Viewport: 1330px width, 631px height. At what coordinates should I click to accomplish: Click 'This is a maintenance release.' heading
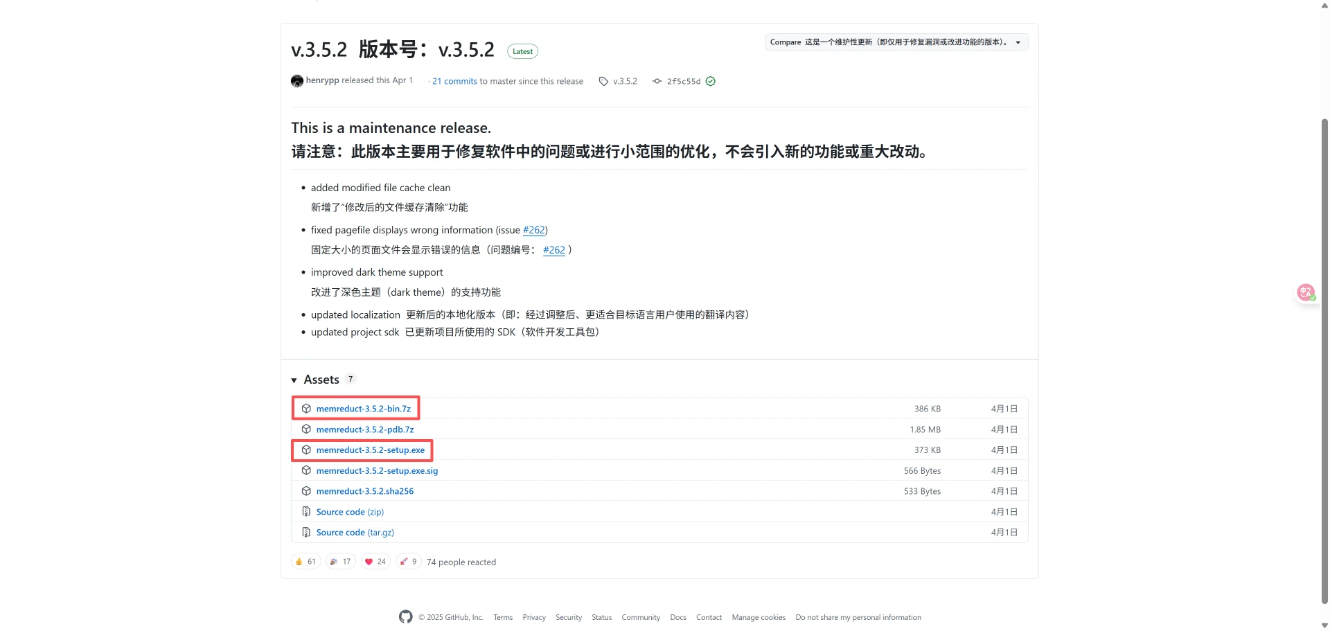point(391,128)
